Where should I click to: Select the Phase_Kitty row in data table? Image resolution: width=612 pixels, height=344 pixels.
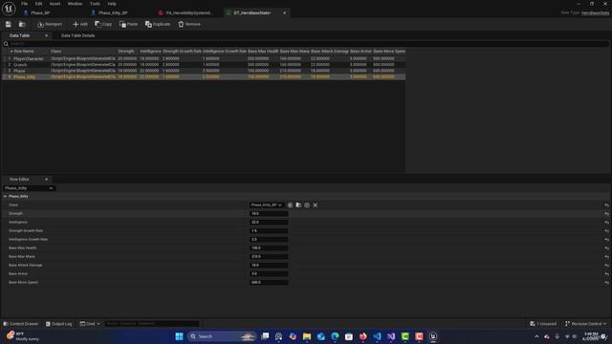click(204, 76)
